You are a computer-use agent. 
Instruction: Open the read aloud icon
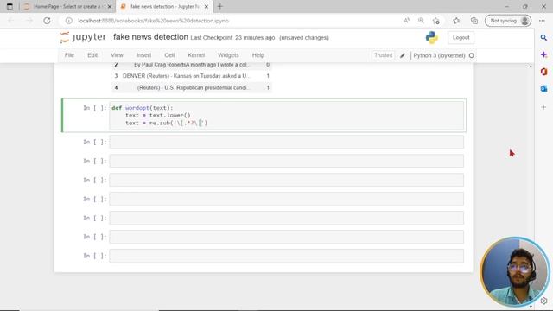[407, 21]
